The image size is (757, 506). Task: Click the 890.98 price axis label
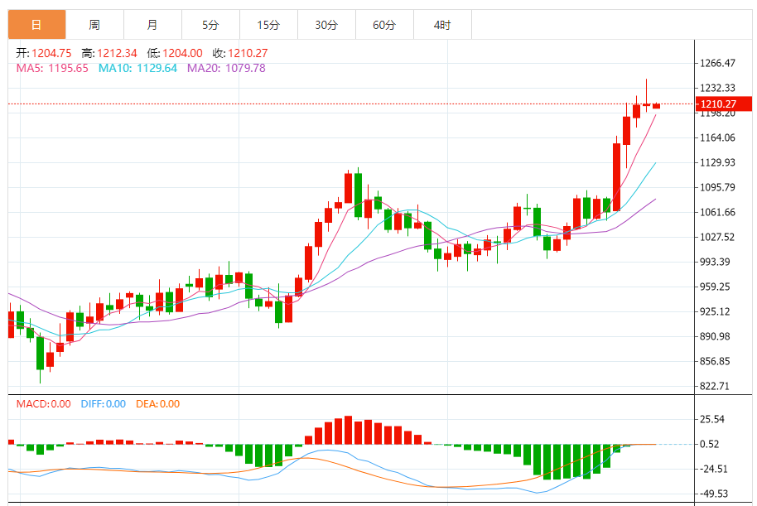[715, 336]
